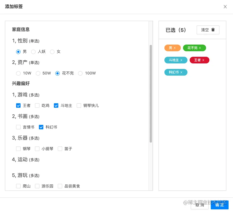
Task: Remove the 花不完 tag via its x icon
Action: [x=200, y=48]
